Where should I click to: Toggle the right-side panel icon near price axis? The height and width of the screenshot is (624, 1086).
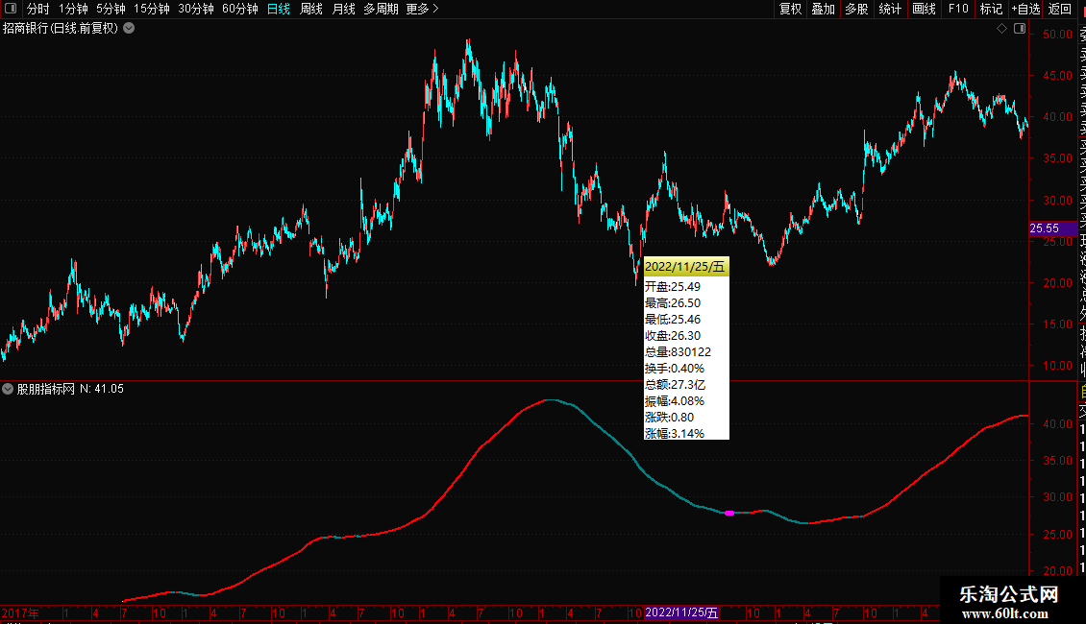click(x=1019, y=29)
